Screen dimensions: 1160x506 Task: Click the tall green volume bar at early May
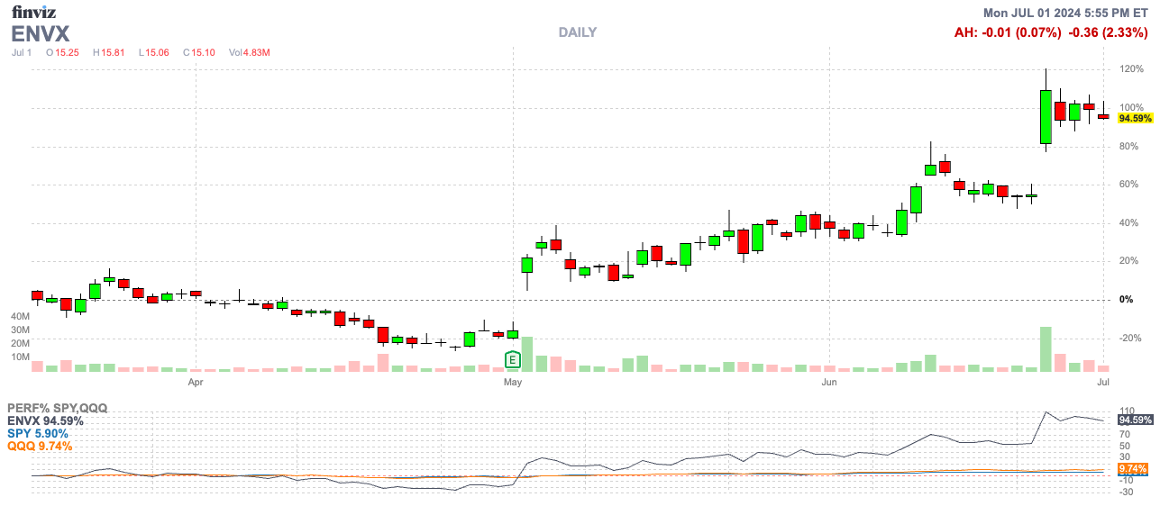click(x=526, y=355)
